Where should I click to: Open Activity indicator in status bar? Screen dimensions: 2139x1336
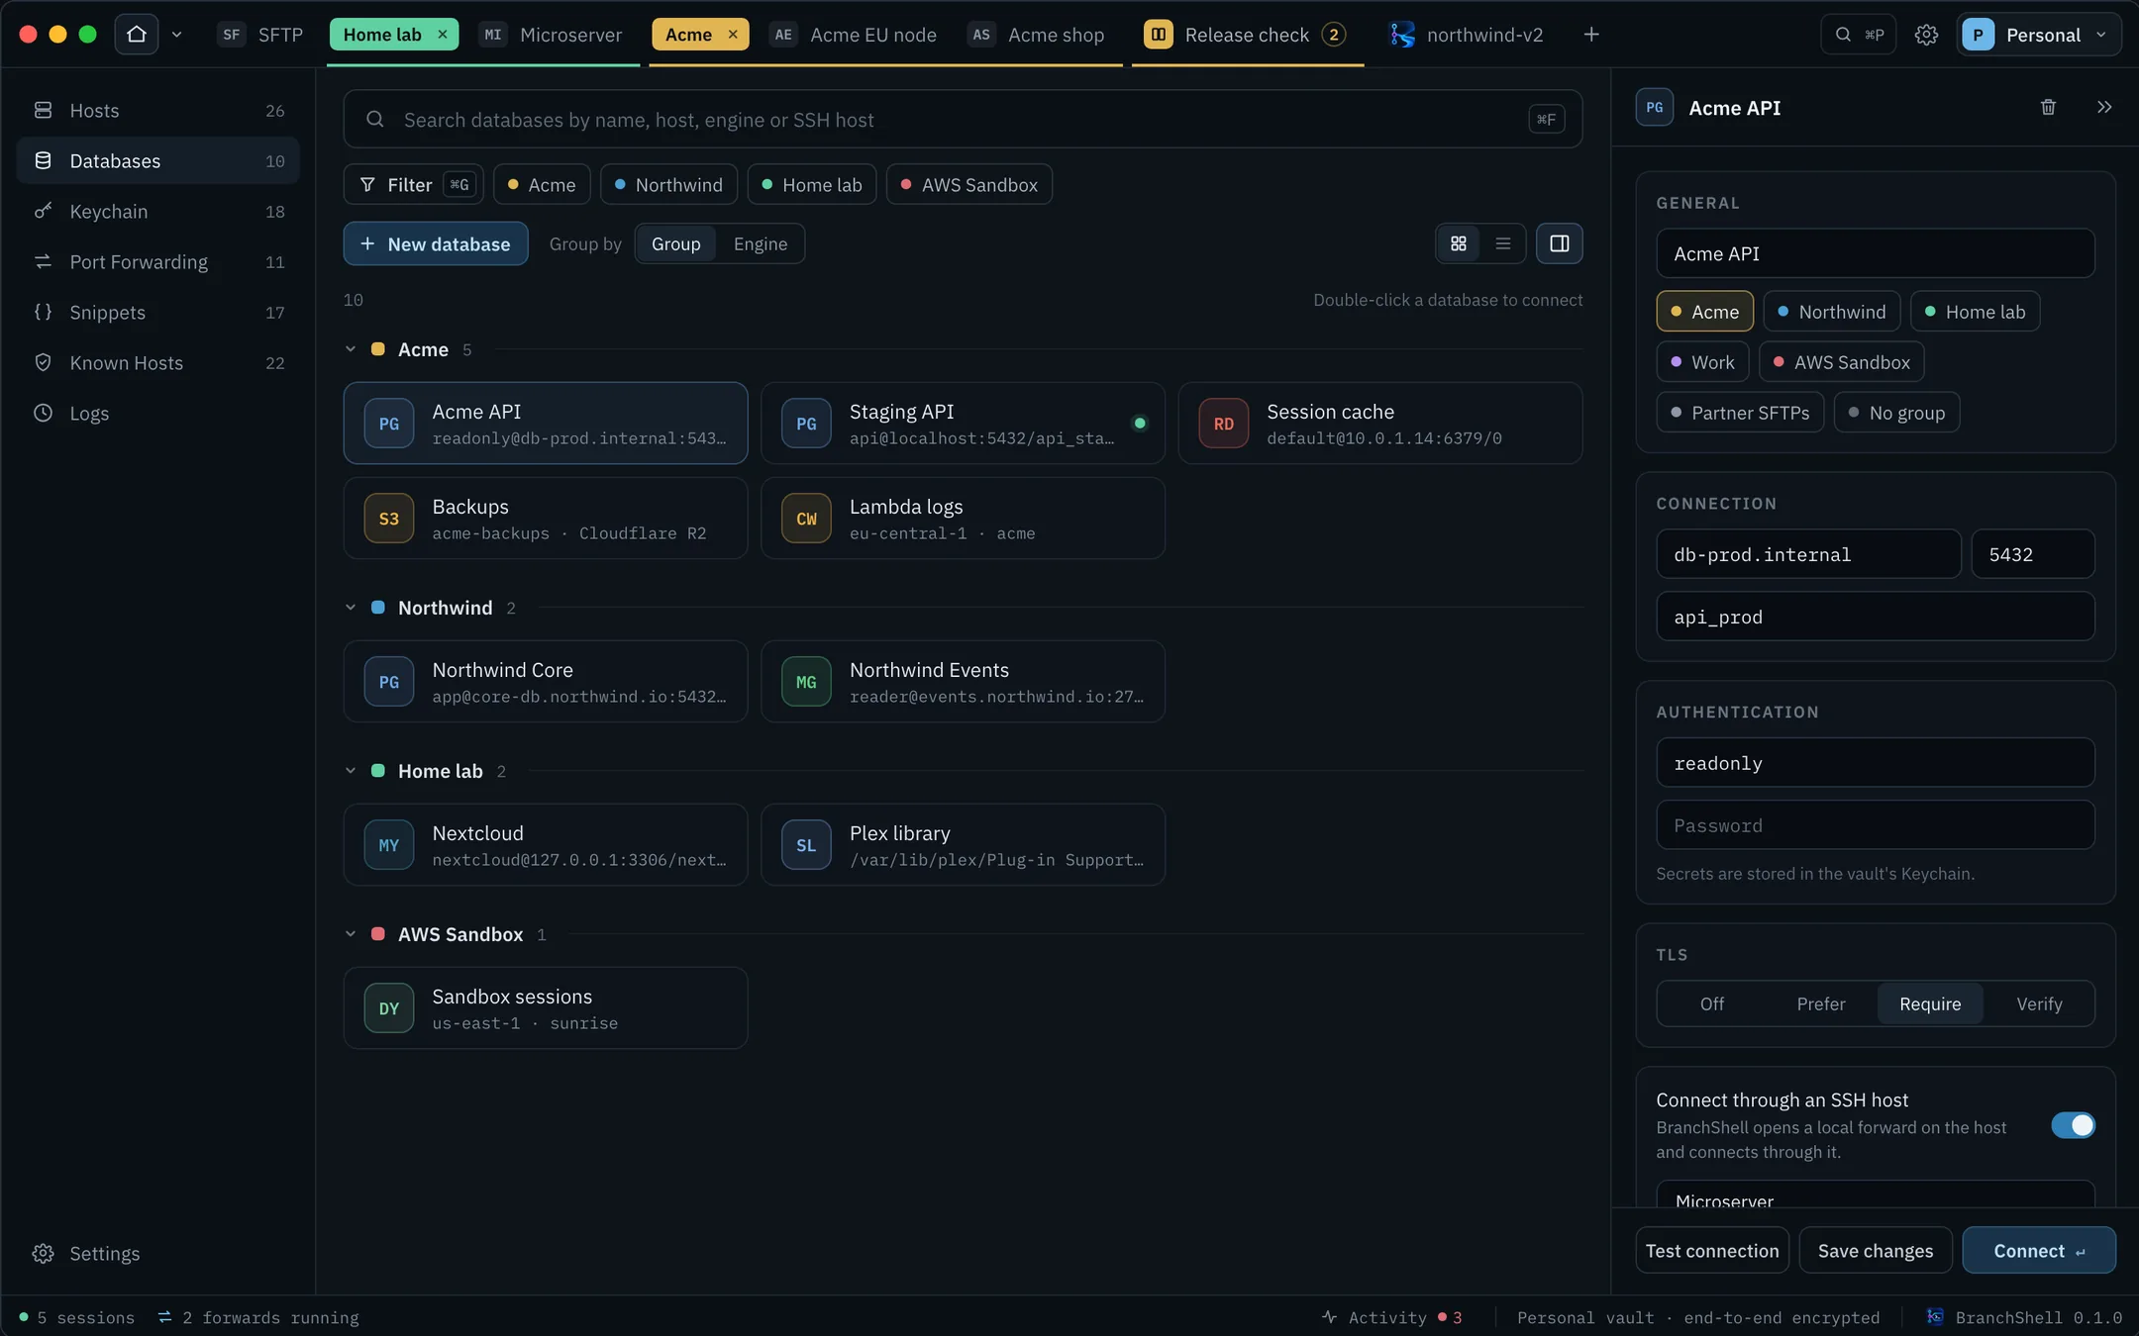[x=1391, y=1317]
